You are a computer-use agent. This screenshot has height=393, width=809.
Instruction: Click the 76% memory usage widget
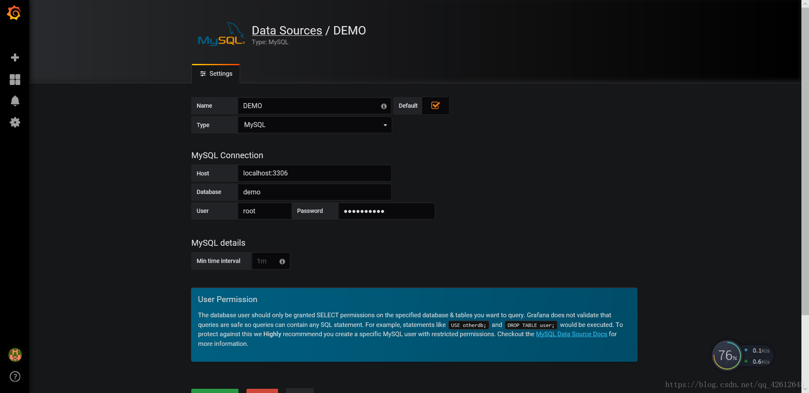point(727,356)
